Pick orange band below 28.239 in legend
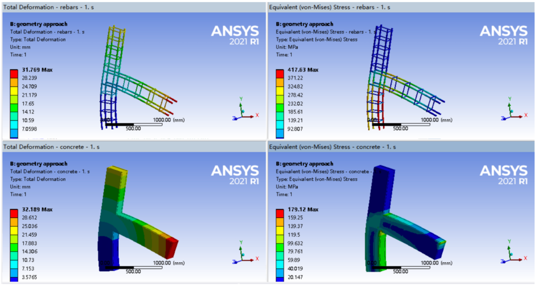 [x=14, y=82]
